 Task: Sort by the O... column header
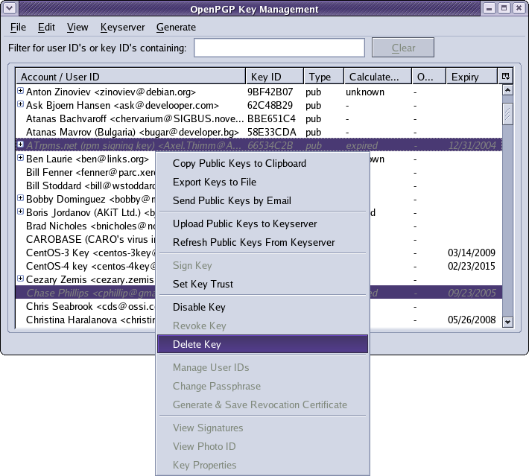click(429, 77)
